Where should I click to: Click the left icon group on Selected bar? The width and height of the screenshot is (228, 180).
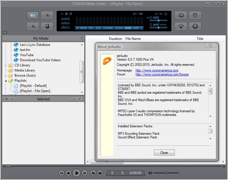point(10,99)
